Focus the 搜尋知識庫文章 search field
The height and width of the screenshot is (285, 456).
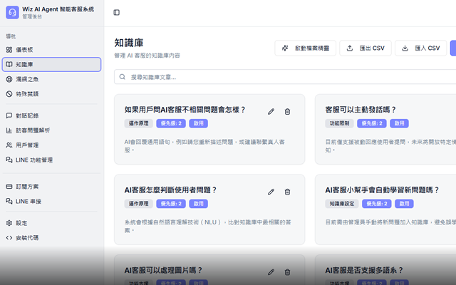285,76
